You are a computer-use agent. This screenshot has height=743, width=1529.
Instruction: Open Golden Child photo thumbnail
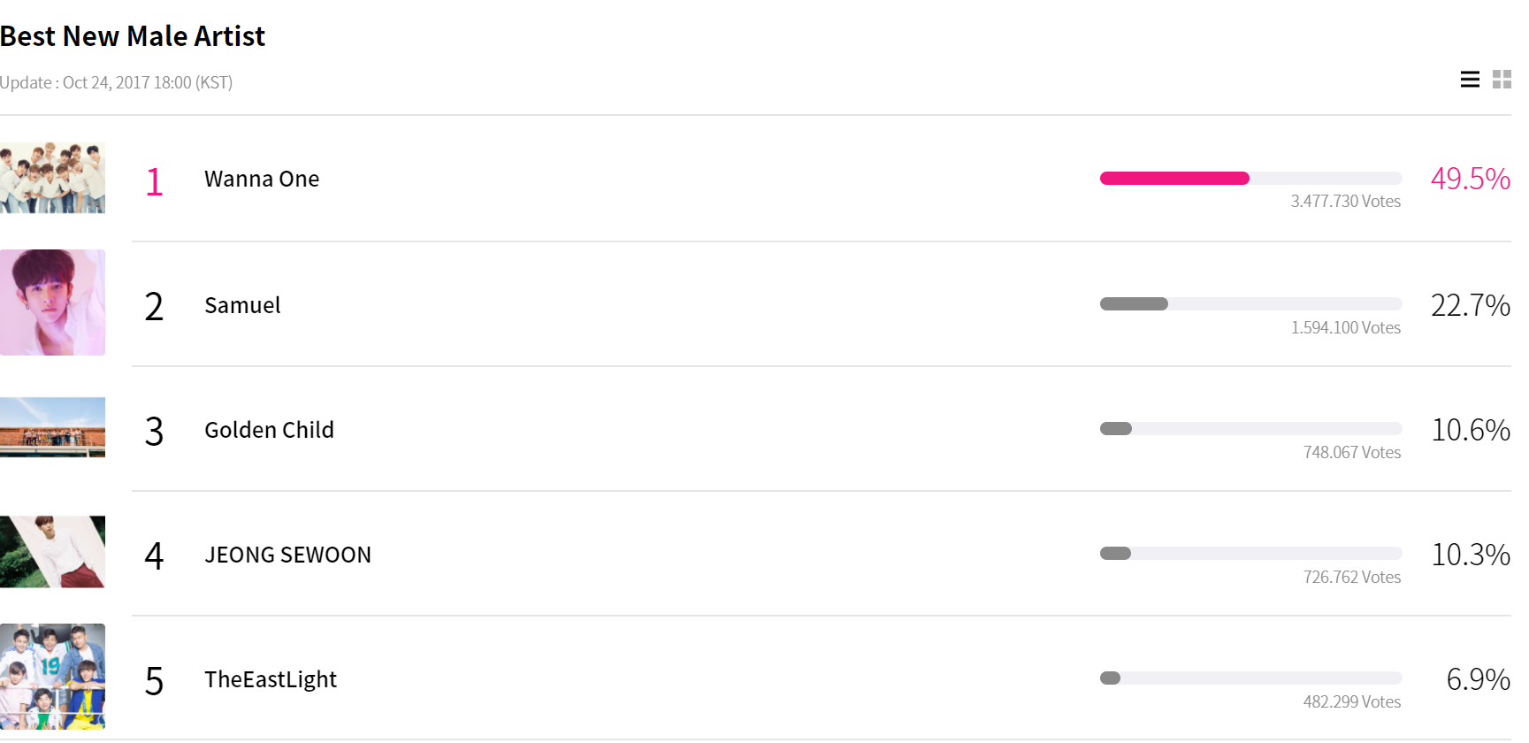coord(52,427)
